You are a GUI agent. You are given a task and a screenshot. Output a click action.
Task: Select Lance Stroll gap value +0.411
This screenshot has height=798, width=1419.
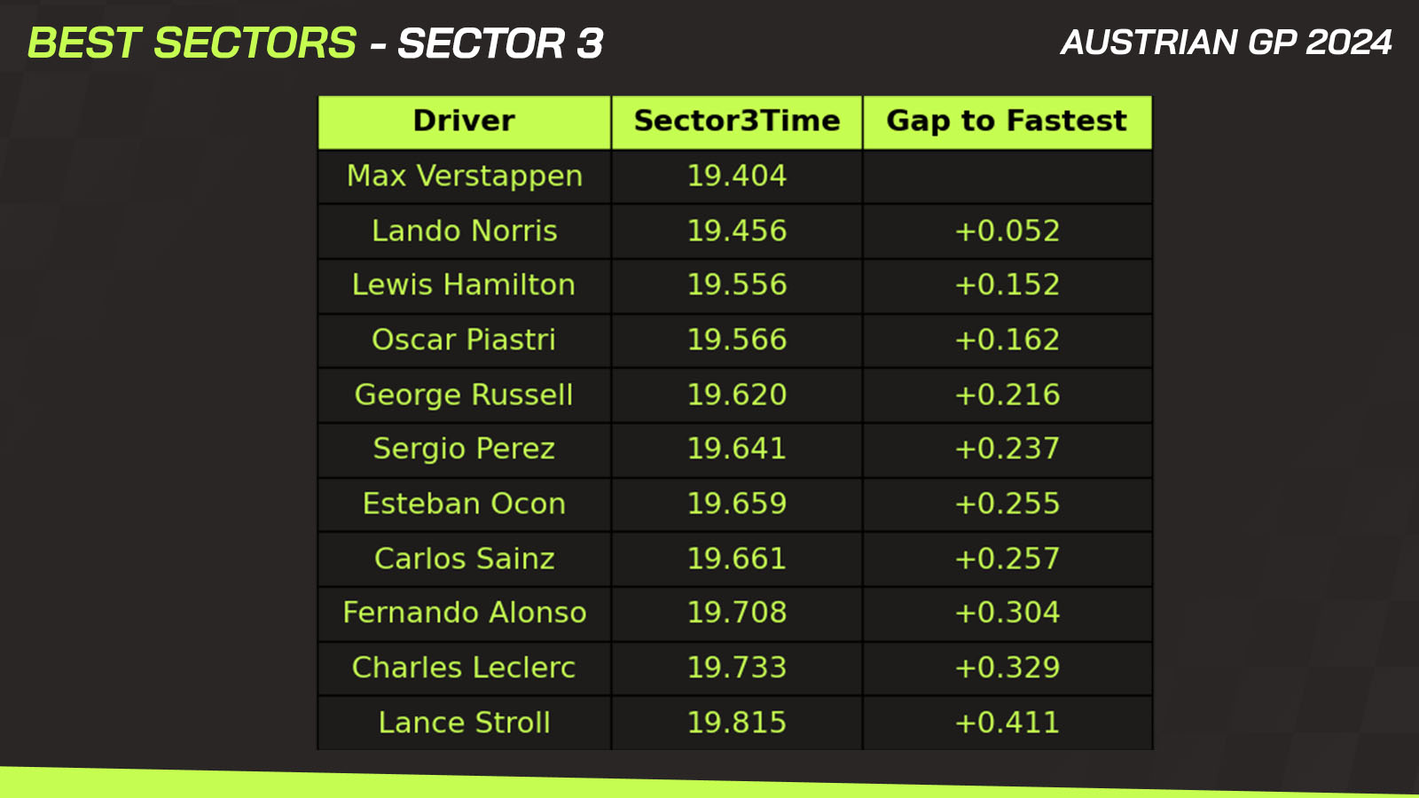click(x=1007, y=724)
